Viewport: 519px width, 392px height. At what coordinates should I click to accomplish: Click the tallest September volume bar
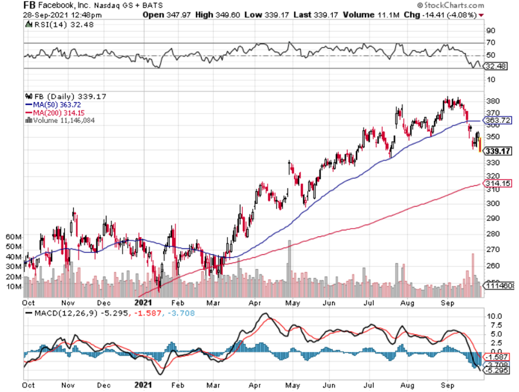(x=472, y=275)
